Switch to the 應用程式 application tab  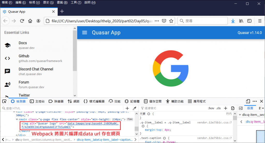(x=197, y=101)
